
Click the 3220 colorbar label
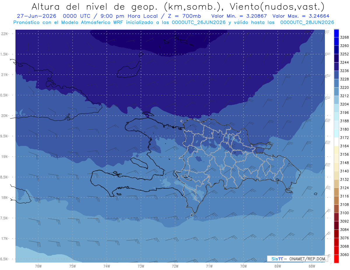tap(344, 87)
